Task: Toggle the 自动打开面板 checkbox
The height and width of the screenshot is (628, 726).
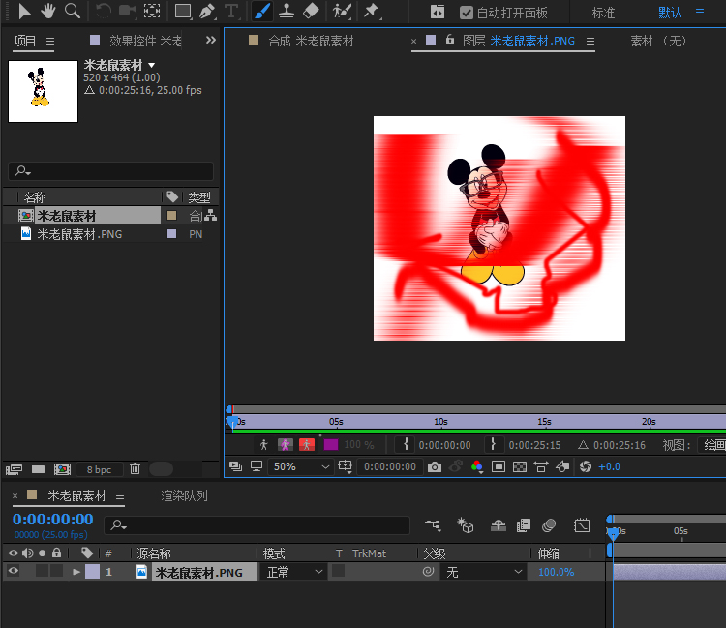Action: click(x=467, y=13)
